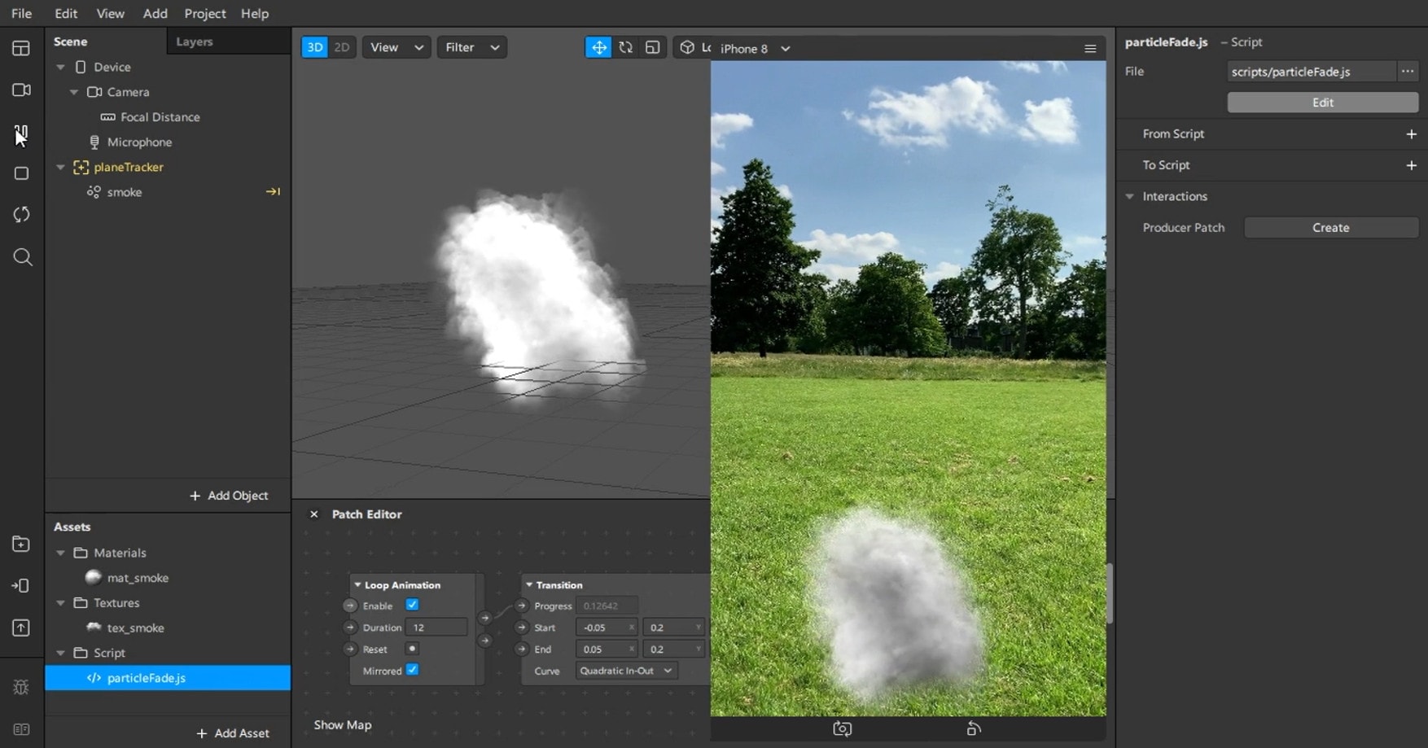This screenshot has height=748, width=1428.
Task: Click the Start X value field
Action: coord(607,628)
